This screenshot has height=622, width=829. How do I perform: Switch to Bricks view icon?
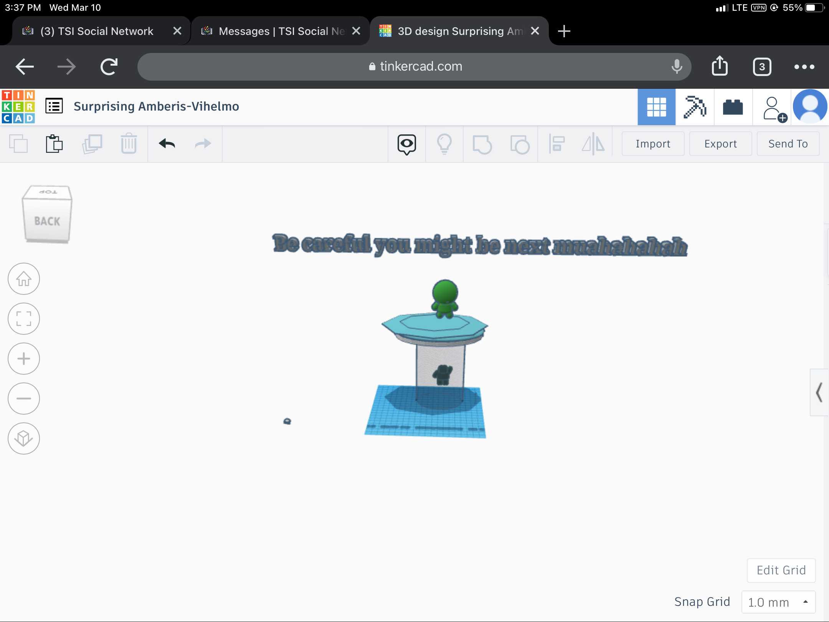733,106
